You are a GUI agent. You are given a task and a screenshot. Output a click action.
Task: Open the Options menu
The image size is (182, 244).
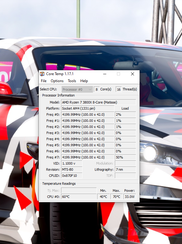(x=57, y=81)
